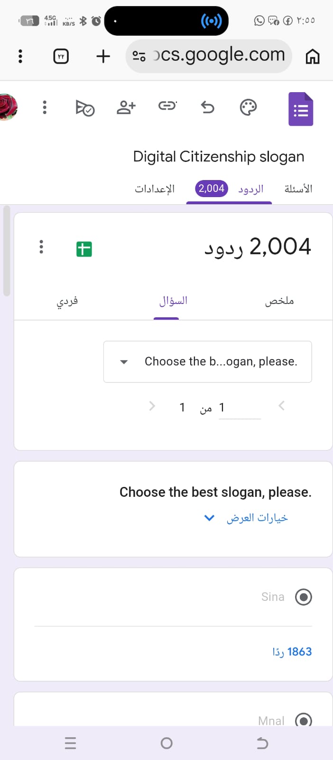Switch to the Questions (الأسئلة) tab
Image resolution: width=333 pixels, height=760 pixels.
pyautogui.click(x=298, y=189)
